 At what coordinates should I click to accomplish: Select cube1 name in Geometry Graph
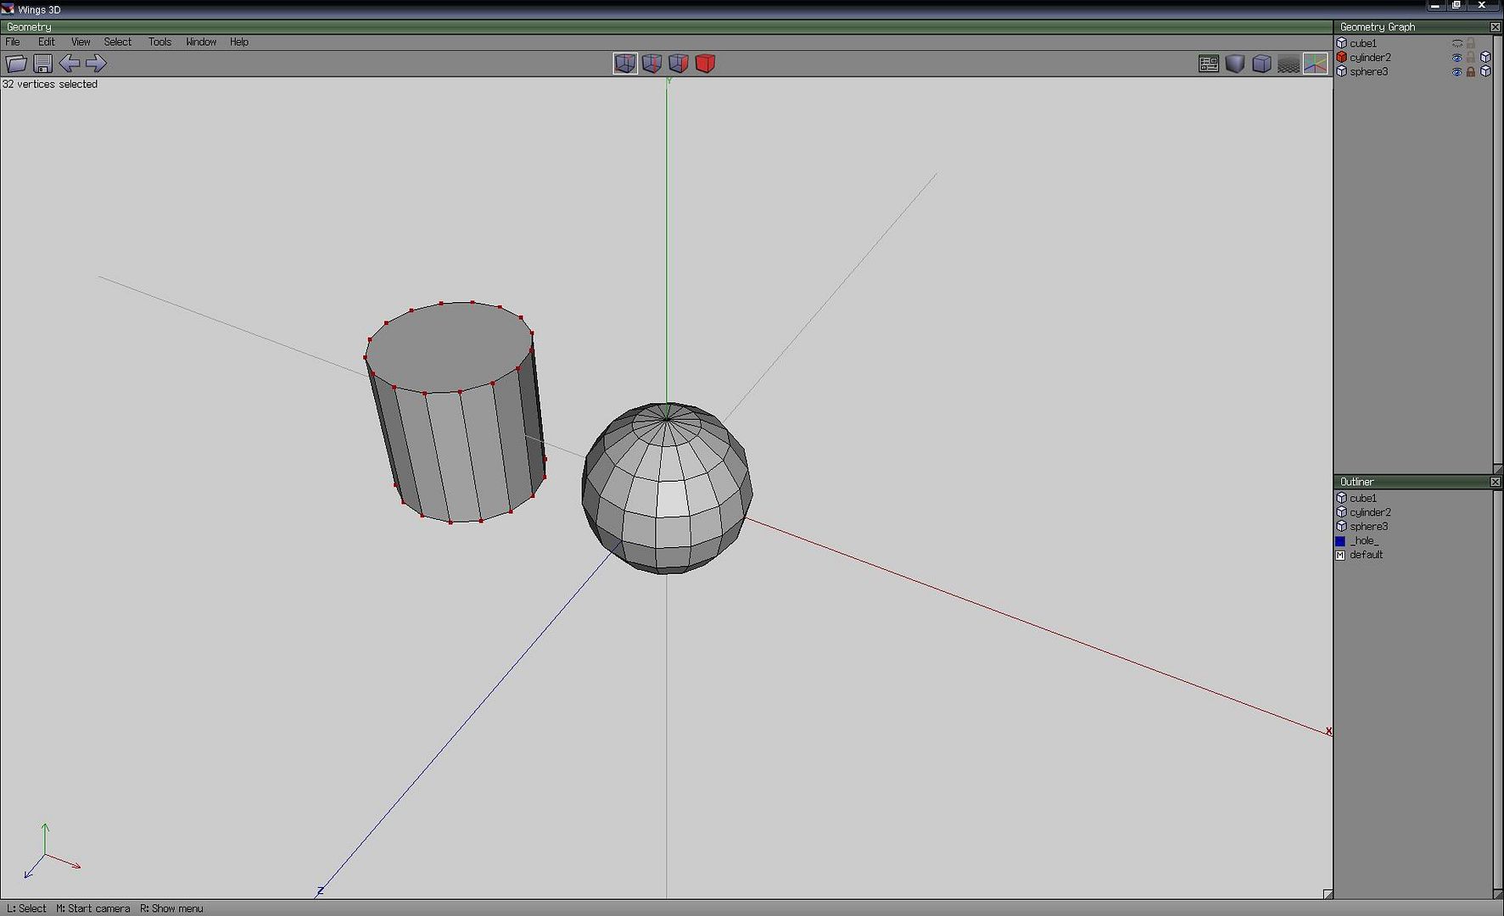tap(1363, 43)
